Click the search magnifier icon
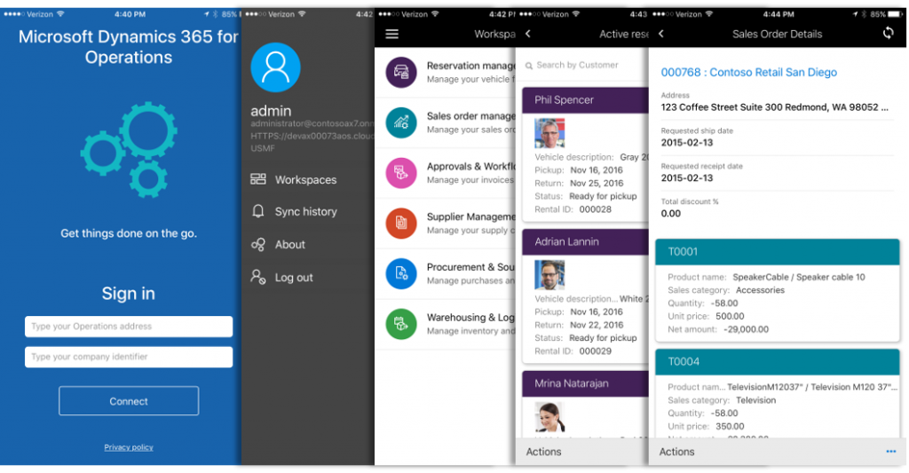The width and height of the screenshot is (909, 473). (x=529, y=66)
